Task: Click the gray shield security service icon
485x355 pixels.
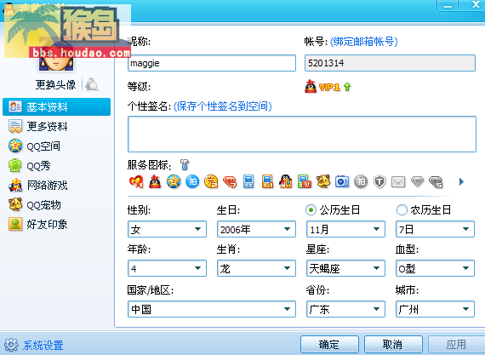Action: [x=379, y=181]
